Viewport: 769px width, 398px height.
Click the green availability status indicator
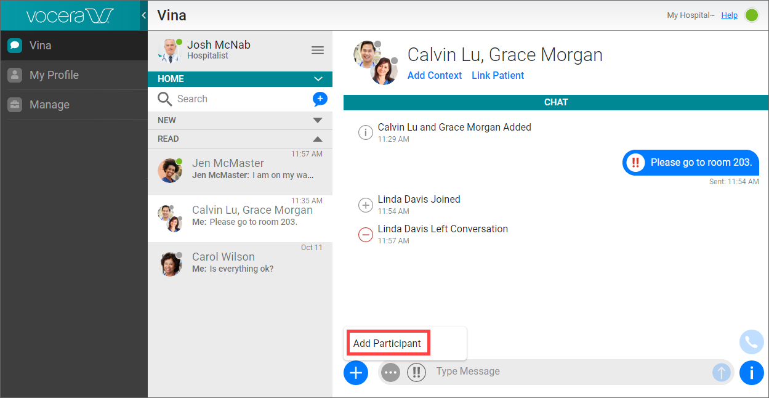tap(752, 15)
